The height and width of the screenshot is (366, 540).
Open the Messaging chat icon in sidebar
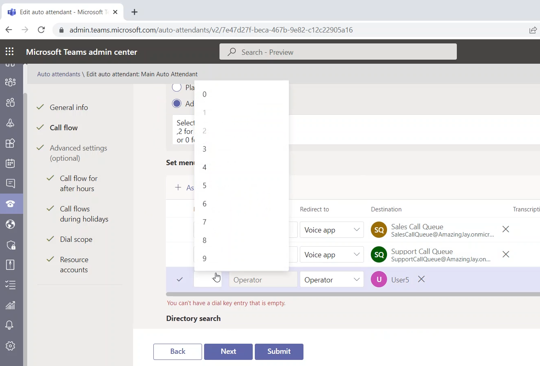[x=11, y=183]
